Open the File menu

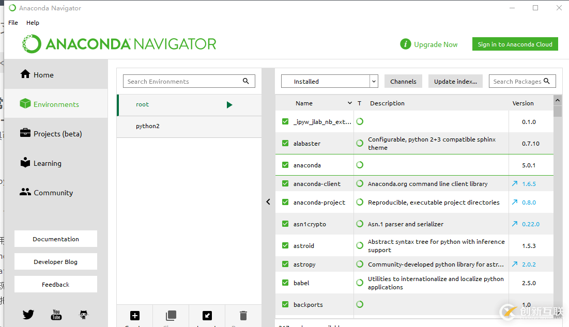13,23
